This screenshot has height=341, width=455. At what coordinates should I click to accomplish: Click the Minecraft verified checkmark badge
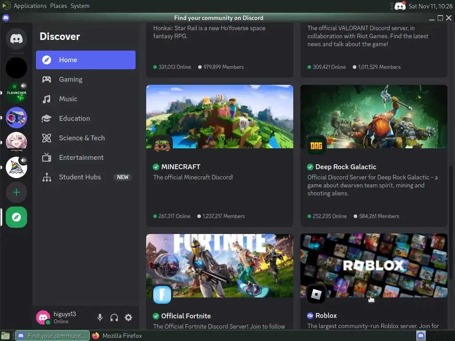click(x=156, y=167)
